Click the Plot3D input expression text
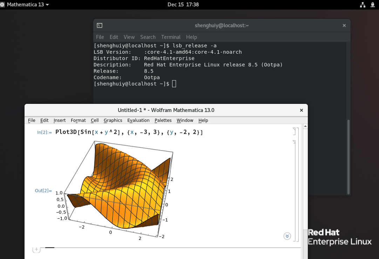Viewport: 379px width, 259px height. click(129, 132)
